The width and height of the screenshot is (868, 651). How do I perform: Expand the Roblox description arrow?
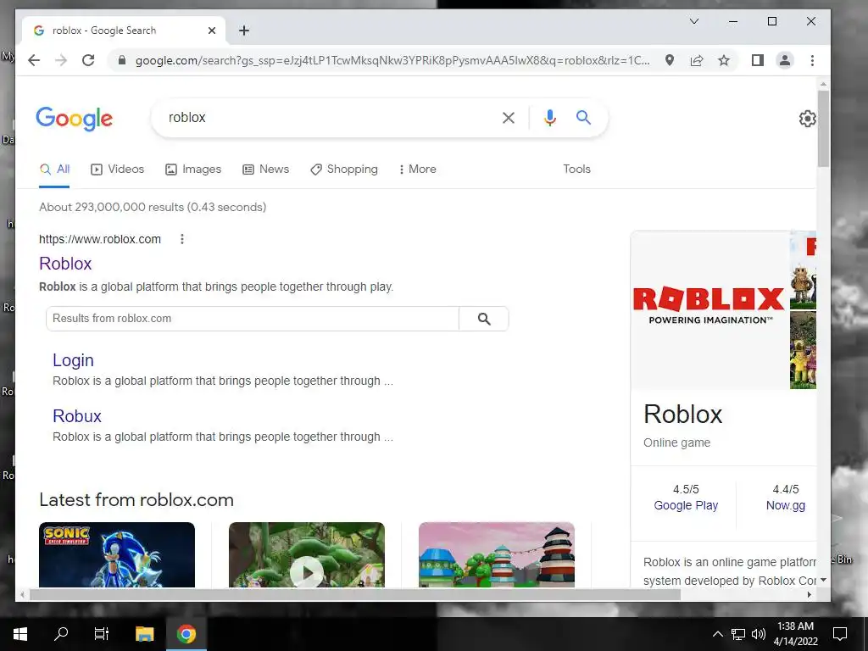point(823,580)
